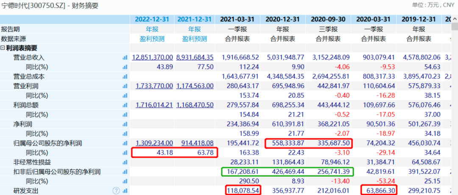Click help question-mark icon beside 研发支出
Screen dimensions: 458x195
pos(116,191)
